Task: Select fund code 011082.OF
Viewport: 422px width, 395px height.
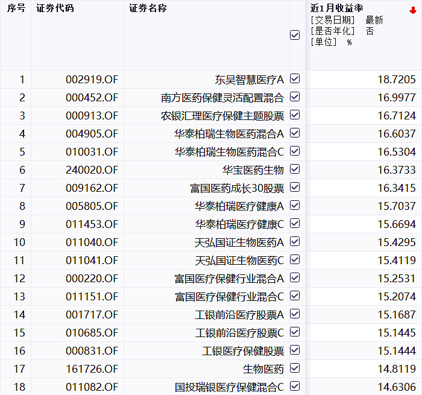Action: pyautogui.click(x=92, y=387)
